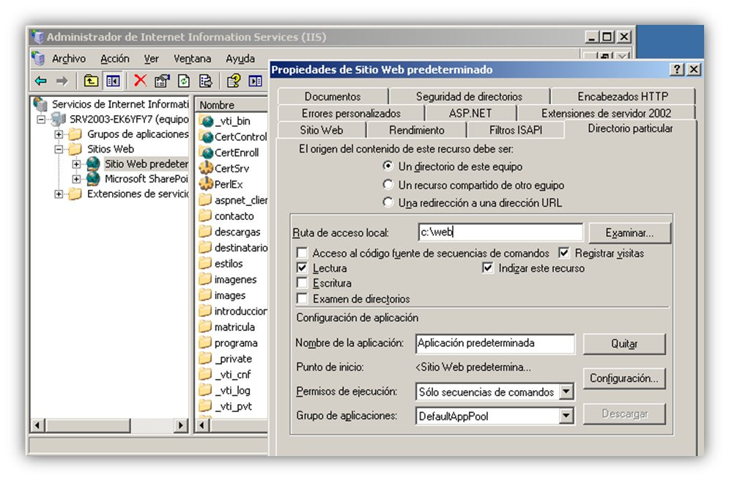Open the Properties toolbar icon
This screenshot has width=729, height=481.
point(162,81)
